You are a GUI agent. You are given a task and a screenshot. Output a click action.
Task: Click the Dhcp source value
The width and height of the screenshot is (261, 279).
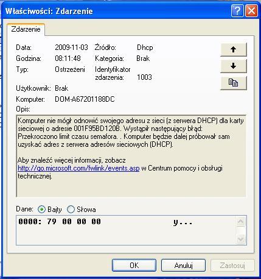click(x=145, y=48)
